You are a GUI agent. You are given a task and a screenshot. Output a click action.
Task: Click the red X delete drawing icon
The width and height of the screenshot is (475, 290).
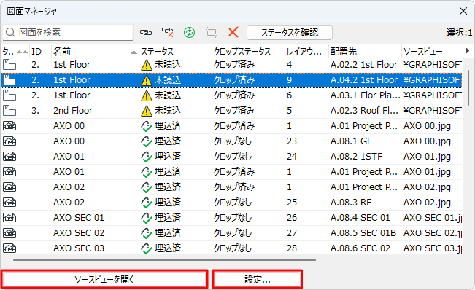coord(233,32)
